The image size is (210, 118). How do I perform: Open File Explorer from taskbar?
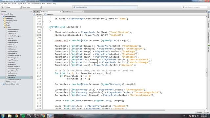pos(10,116)
